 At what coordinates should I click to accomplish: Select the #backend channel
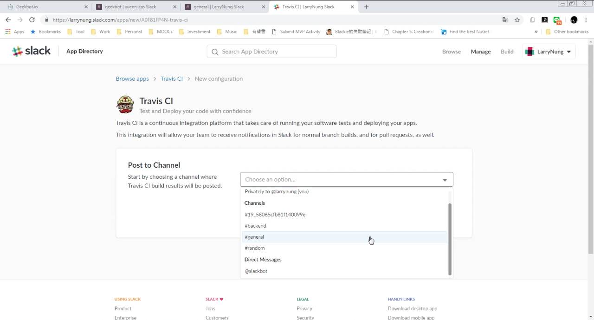(344, 226)
